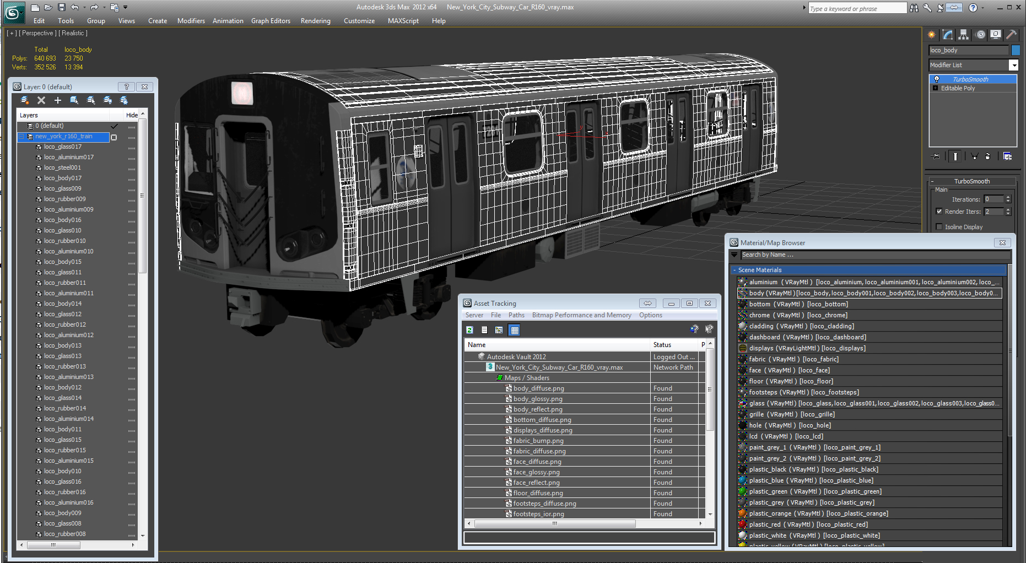This screenshot has height=563, width=1026.
Task: Click Hide column header in Layer dialog
Action: tap(132, 115)
